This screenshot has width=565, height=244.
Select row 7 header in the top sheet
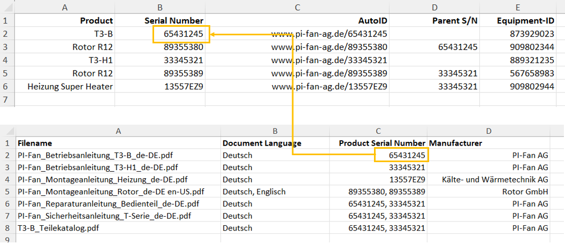[7, 98]
